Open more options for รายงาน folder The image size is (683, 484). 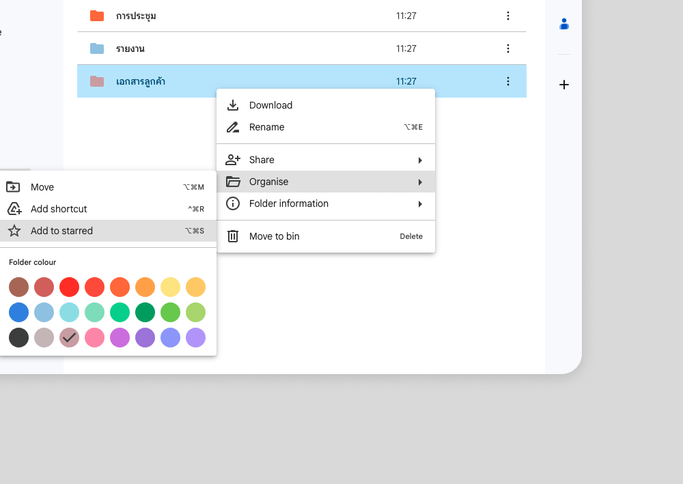[x=507, y=48]
